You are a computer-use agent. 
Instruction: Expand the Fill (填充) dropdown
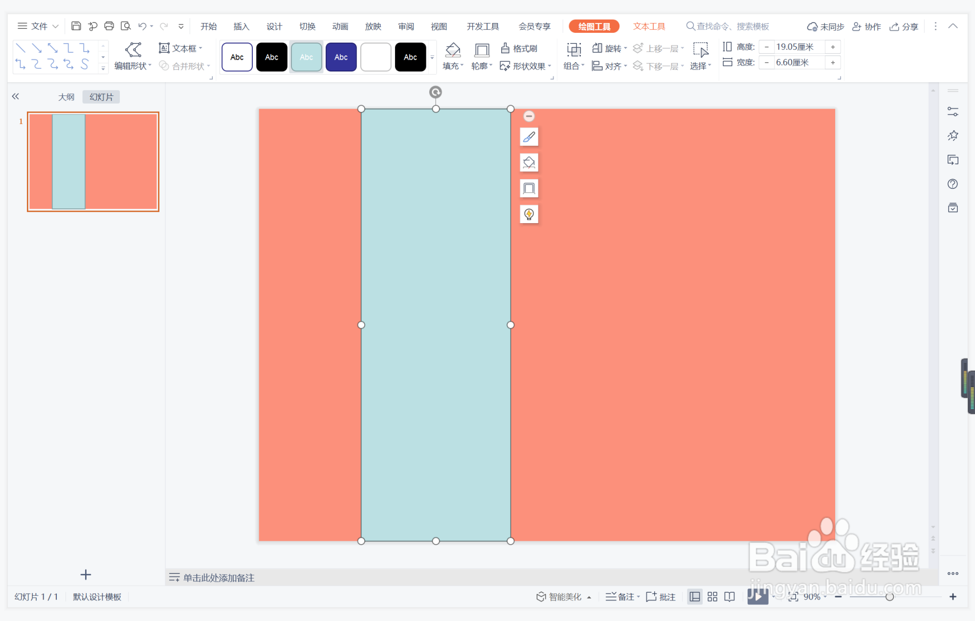(453, 66)
